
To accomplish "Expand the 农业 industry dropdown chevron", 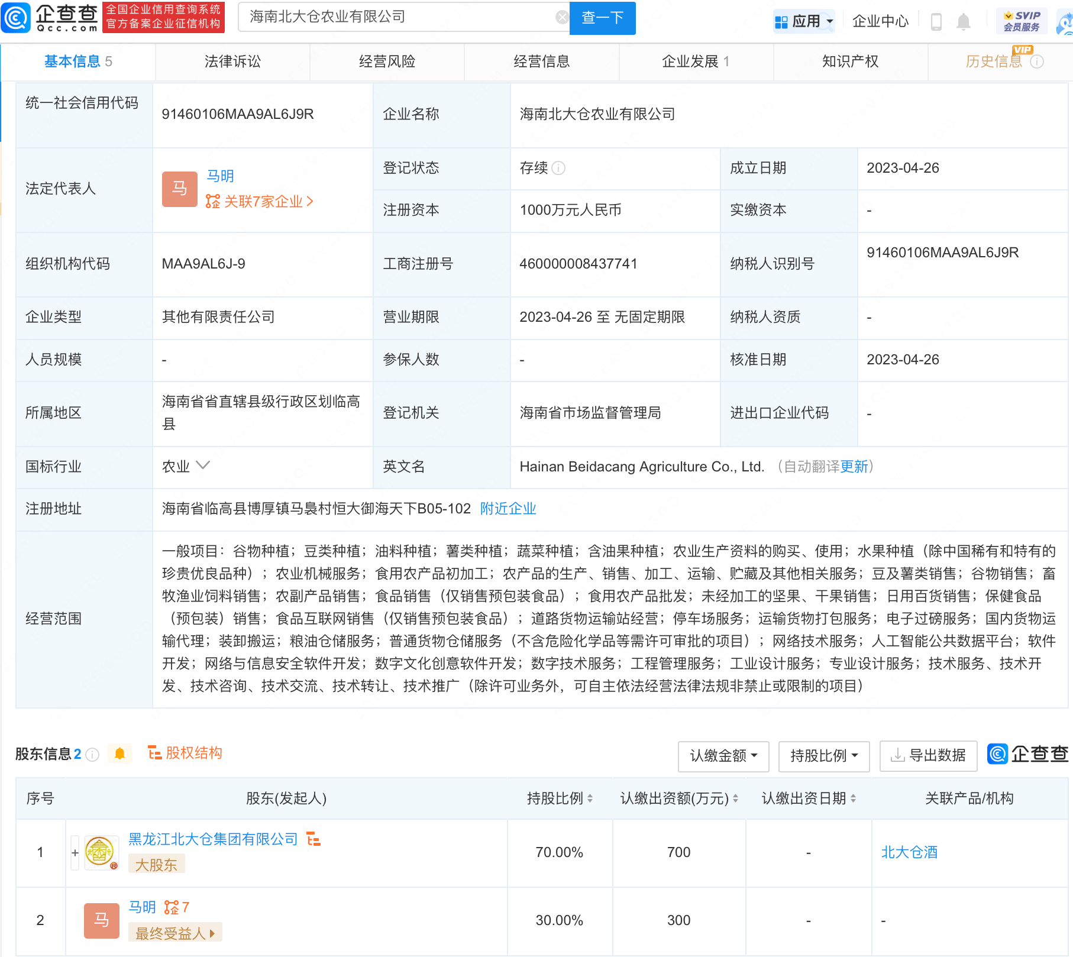I will point(202,465).
